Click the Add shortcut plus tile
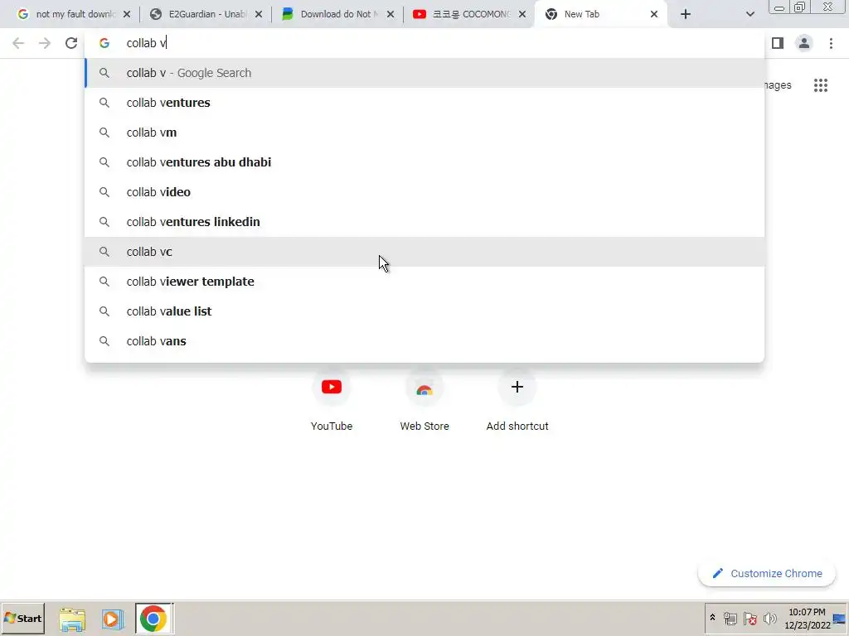 (517, 400)
